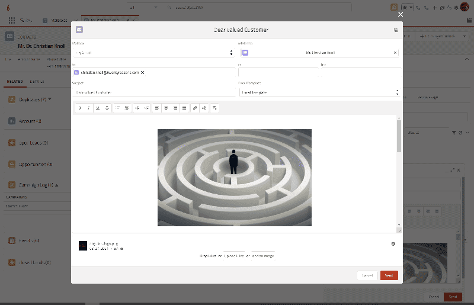Open Closed Leads (0) related panel
474x305 pixels.
pos(35,262)
